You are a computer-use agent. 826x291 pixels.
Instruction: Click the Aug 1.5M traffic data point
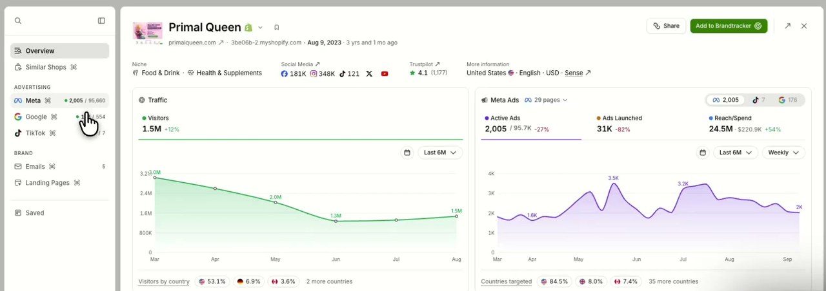coord(456,216)
